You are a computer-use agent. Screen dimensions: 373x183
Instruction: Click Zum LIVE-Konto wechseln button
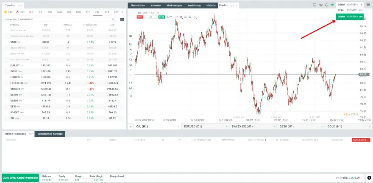tap(20, 177)
